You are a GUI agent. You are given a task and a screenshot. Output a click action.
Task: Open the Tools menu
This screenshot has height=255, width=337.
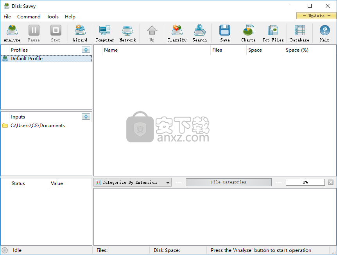point(53,17)
